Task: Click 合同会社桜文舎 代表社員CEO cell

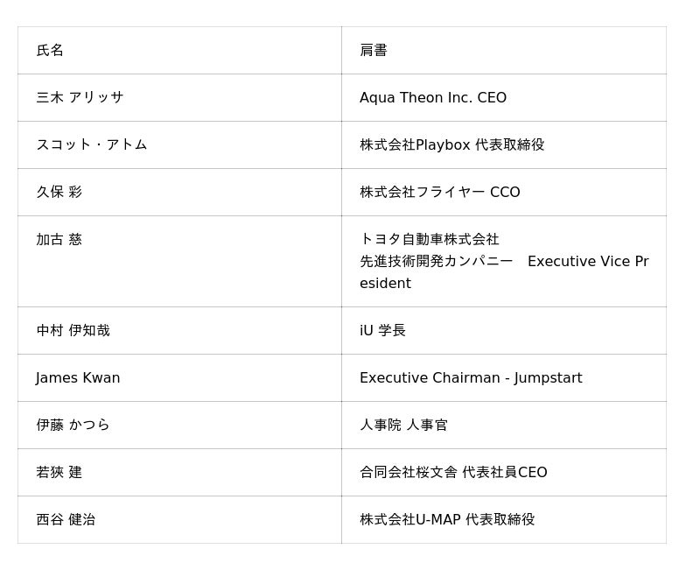Action: (453, 473)
